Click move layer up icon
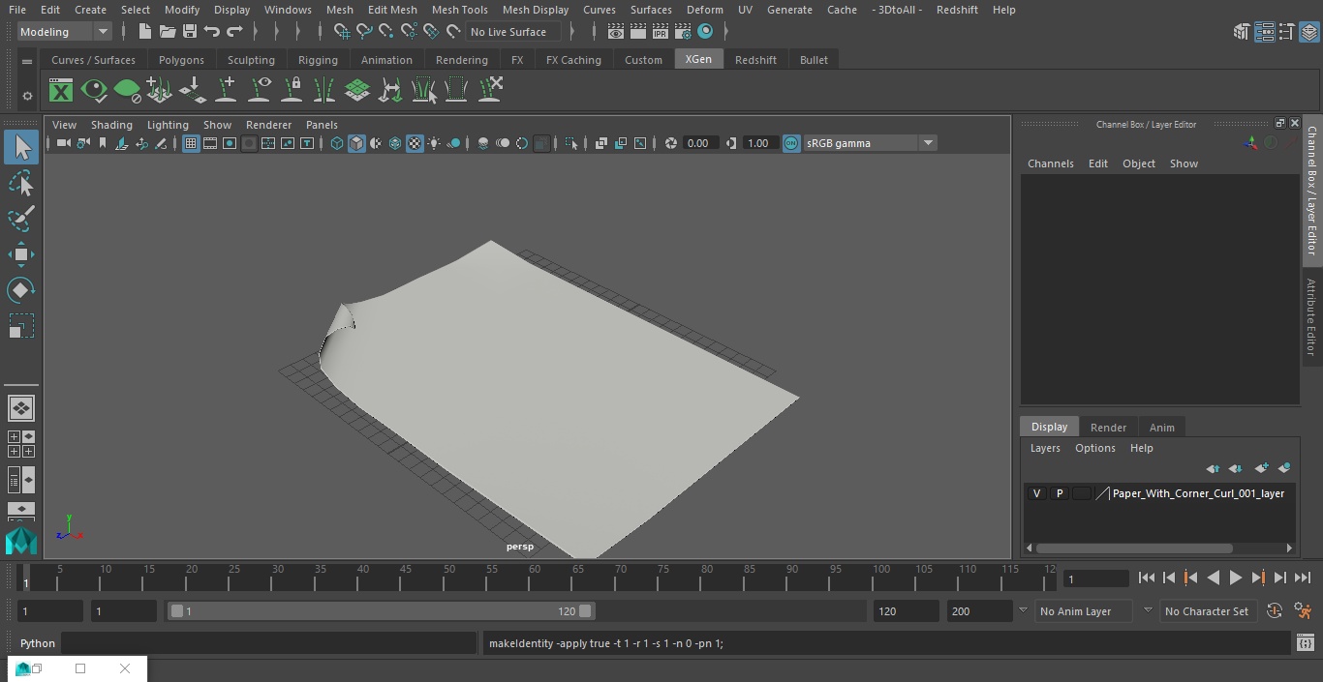This screenshot has width=1323, height=682. [1213, 468]
